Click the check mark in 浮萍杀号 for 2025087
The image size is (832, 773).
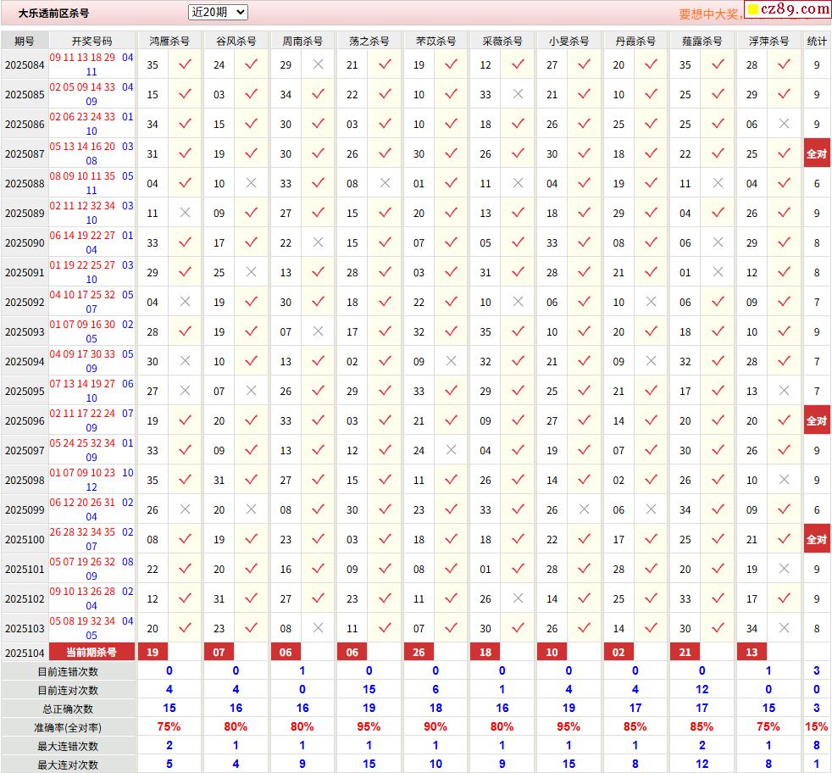tap(784, 153)
